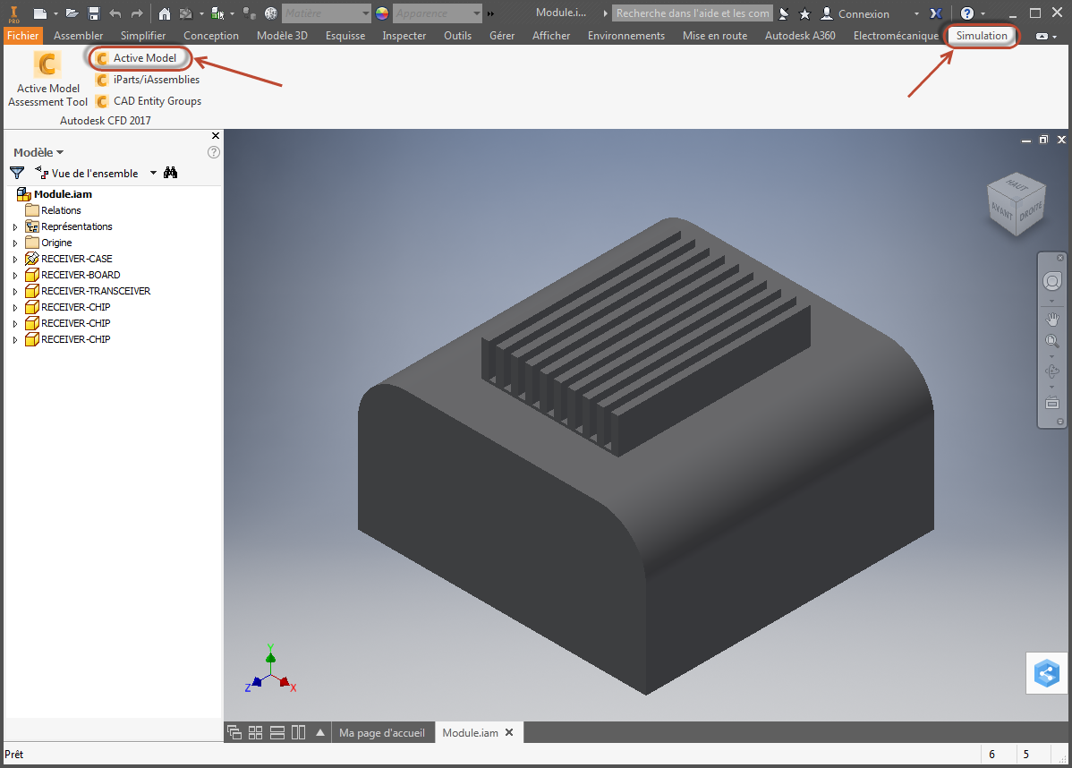
Task: Click the Favorites star icon
Action: coord(804,13)
